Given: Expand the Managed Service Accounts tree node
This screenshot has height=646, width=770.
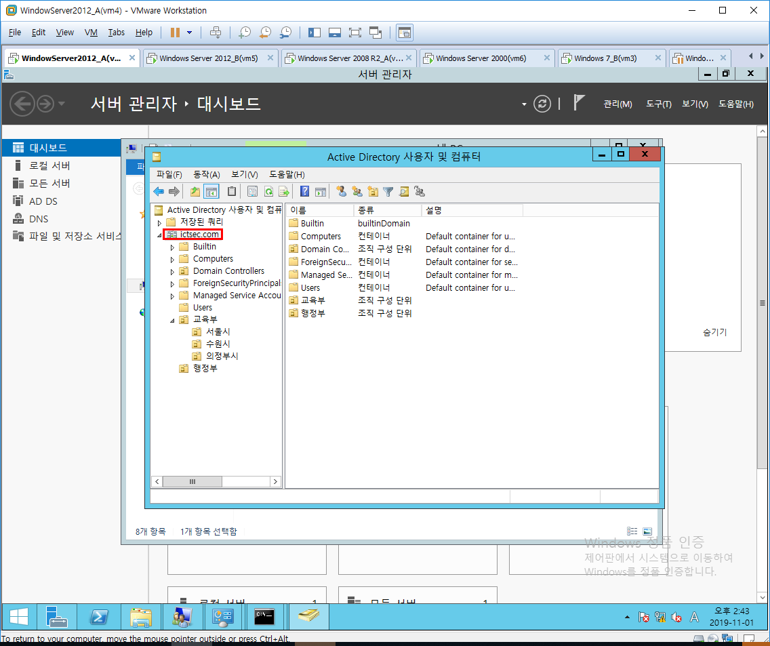Looking at the screenshot, I should tap(172, 296).
